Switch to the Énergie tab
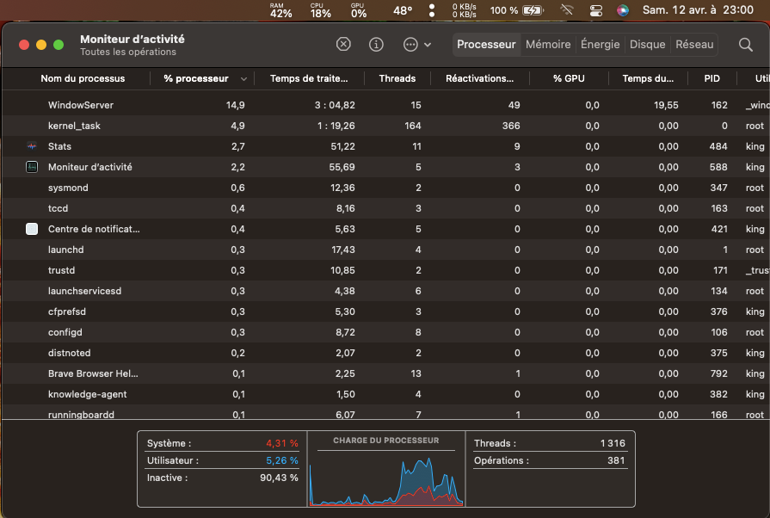Image resolution: width=770 pixels, height=518 pixels. [600, 45]
